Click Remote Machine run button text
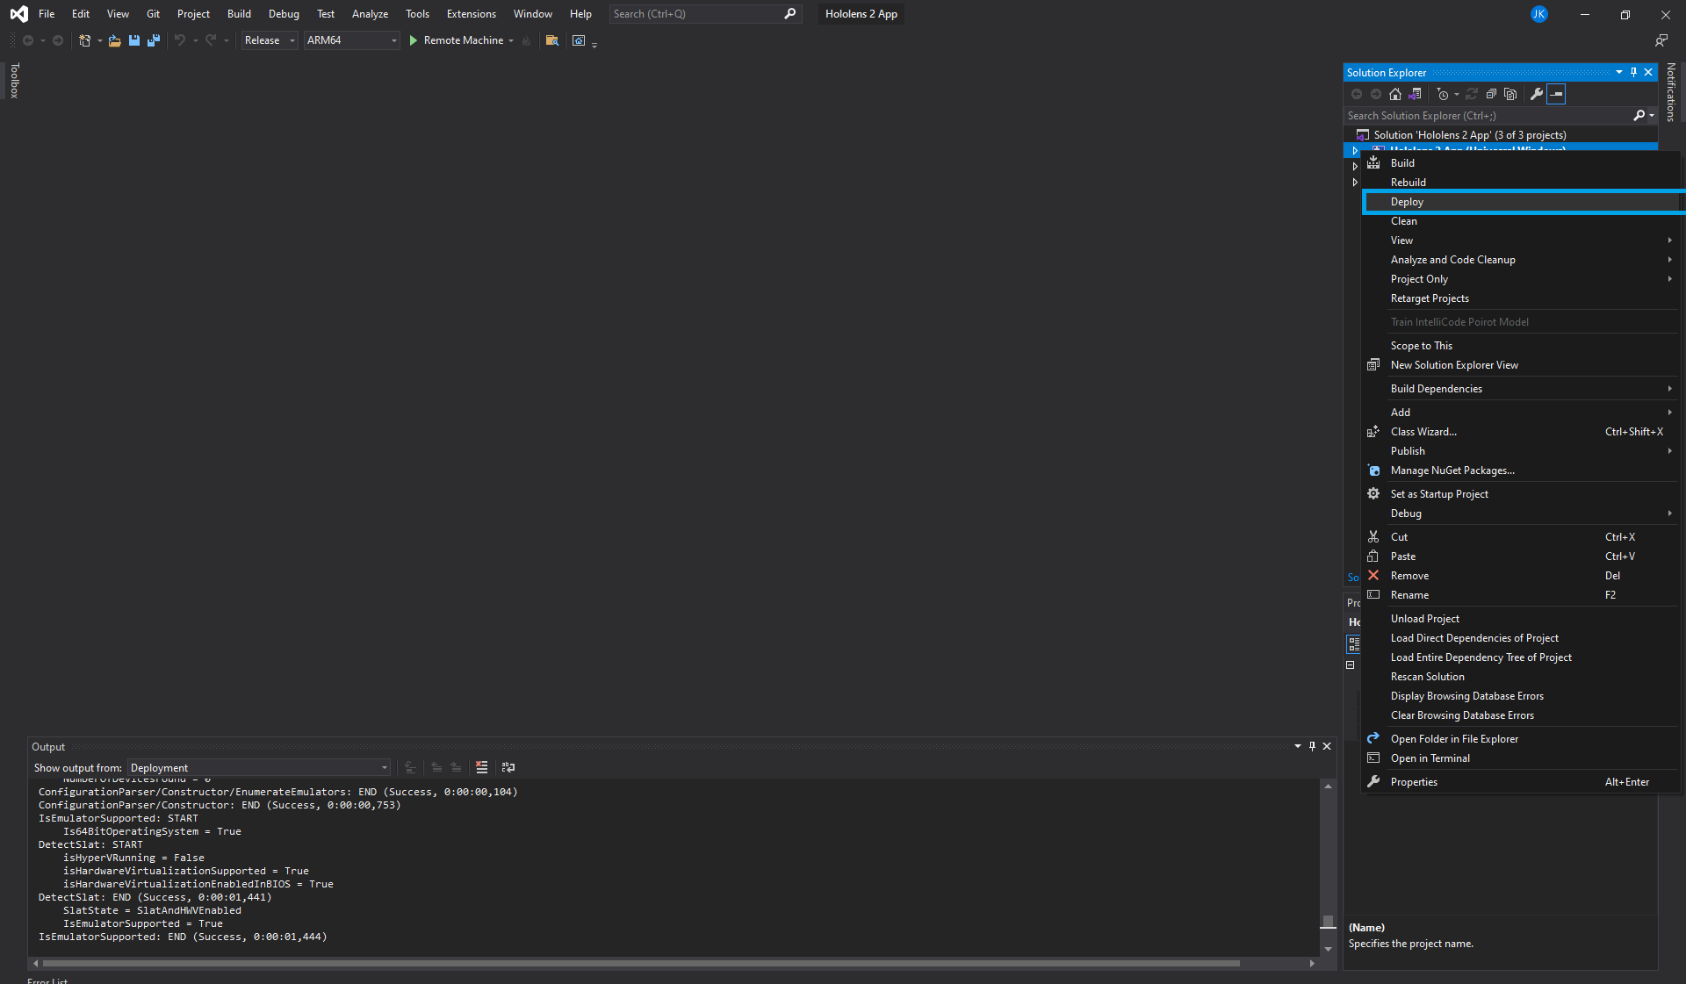 pyautogui.click(x=464, y=40)
